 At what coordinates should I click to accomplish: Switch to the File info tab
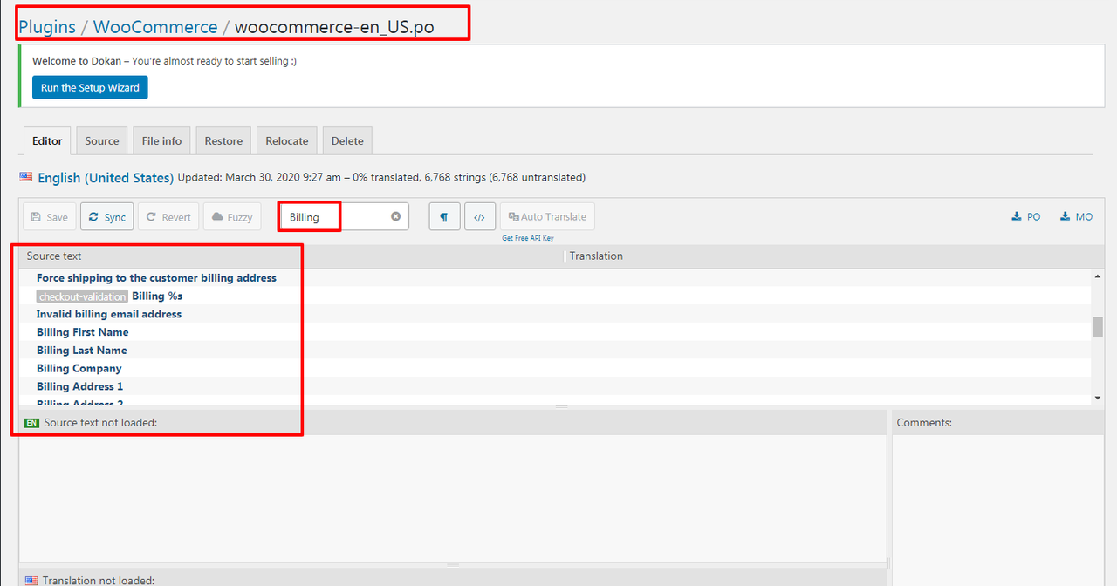pyautogui.click(x=161, y=140)
